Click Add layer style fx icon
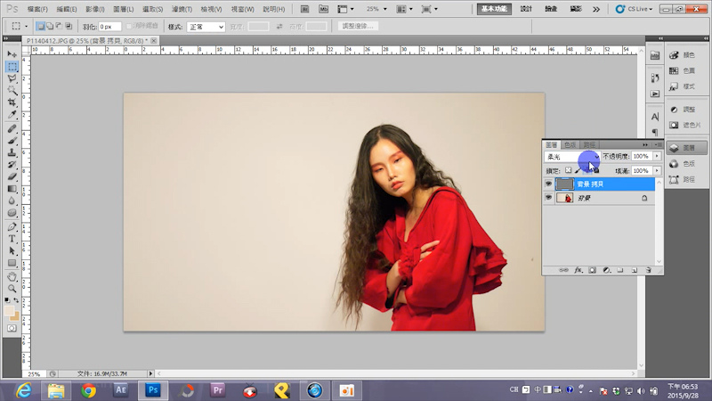712x401 pixels. [x=578, y=270]
